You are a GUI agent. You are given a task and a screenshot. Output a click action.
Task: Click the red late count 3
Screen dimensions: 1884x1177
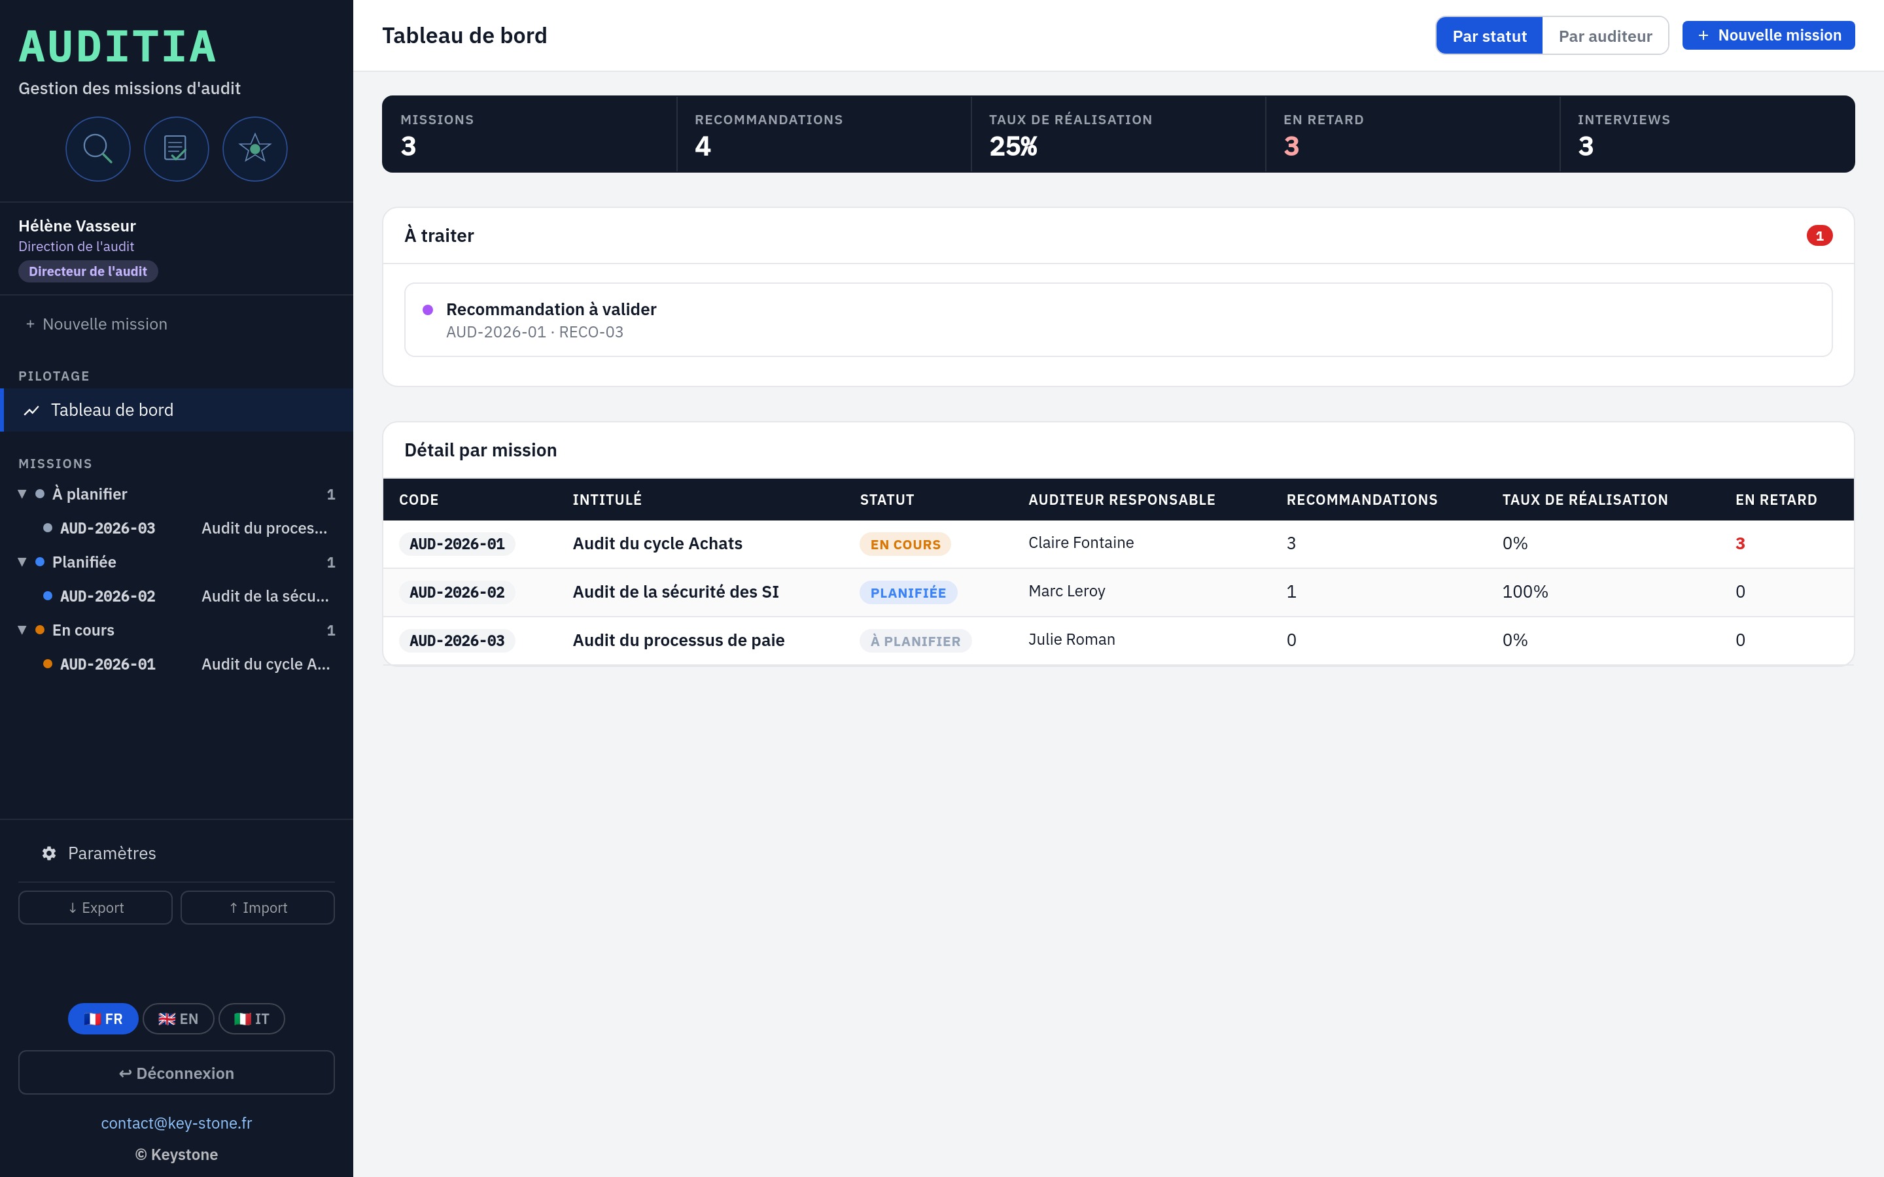tap(1740, 543)
